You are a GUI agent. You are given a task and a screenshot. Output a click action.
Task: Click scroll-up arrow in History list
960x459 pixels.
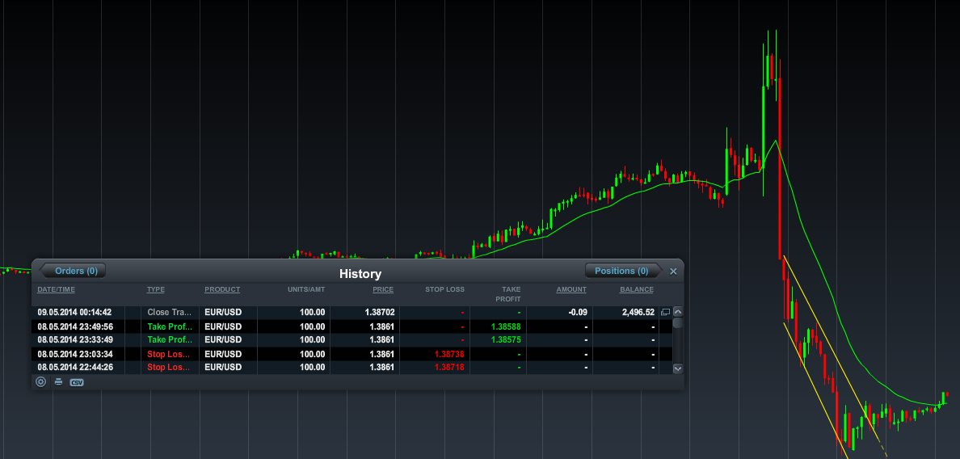678,311
